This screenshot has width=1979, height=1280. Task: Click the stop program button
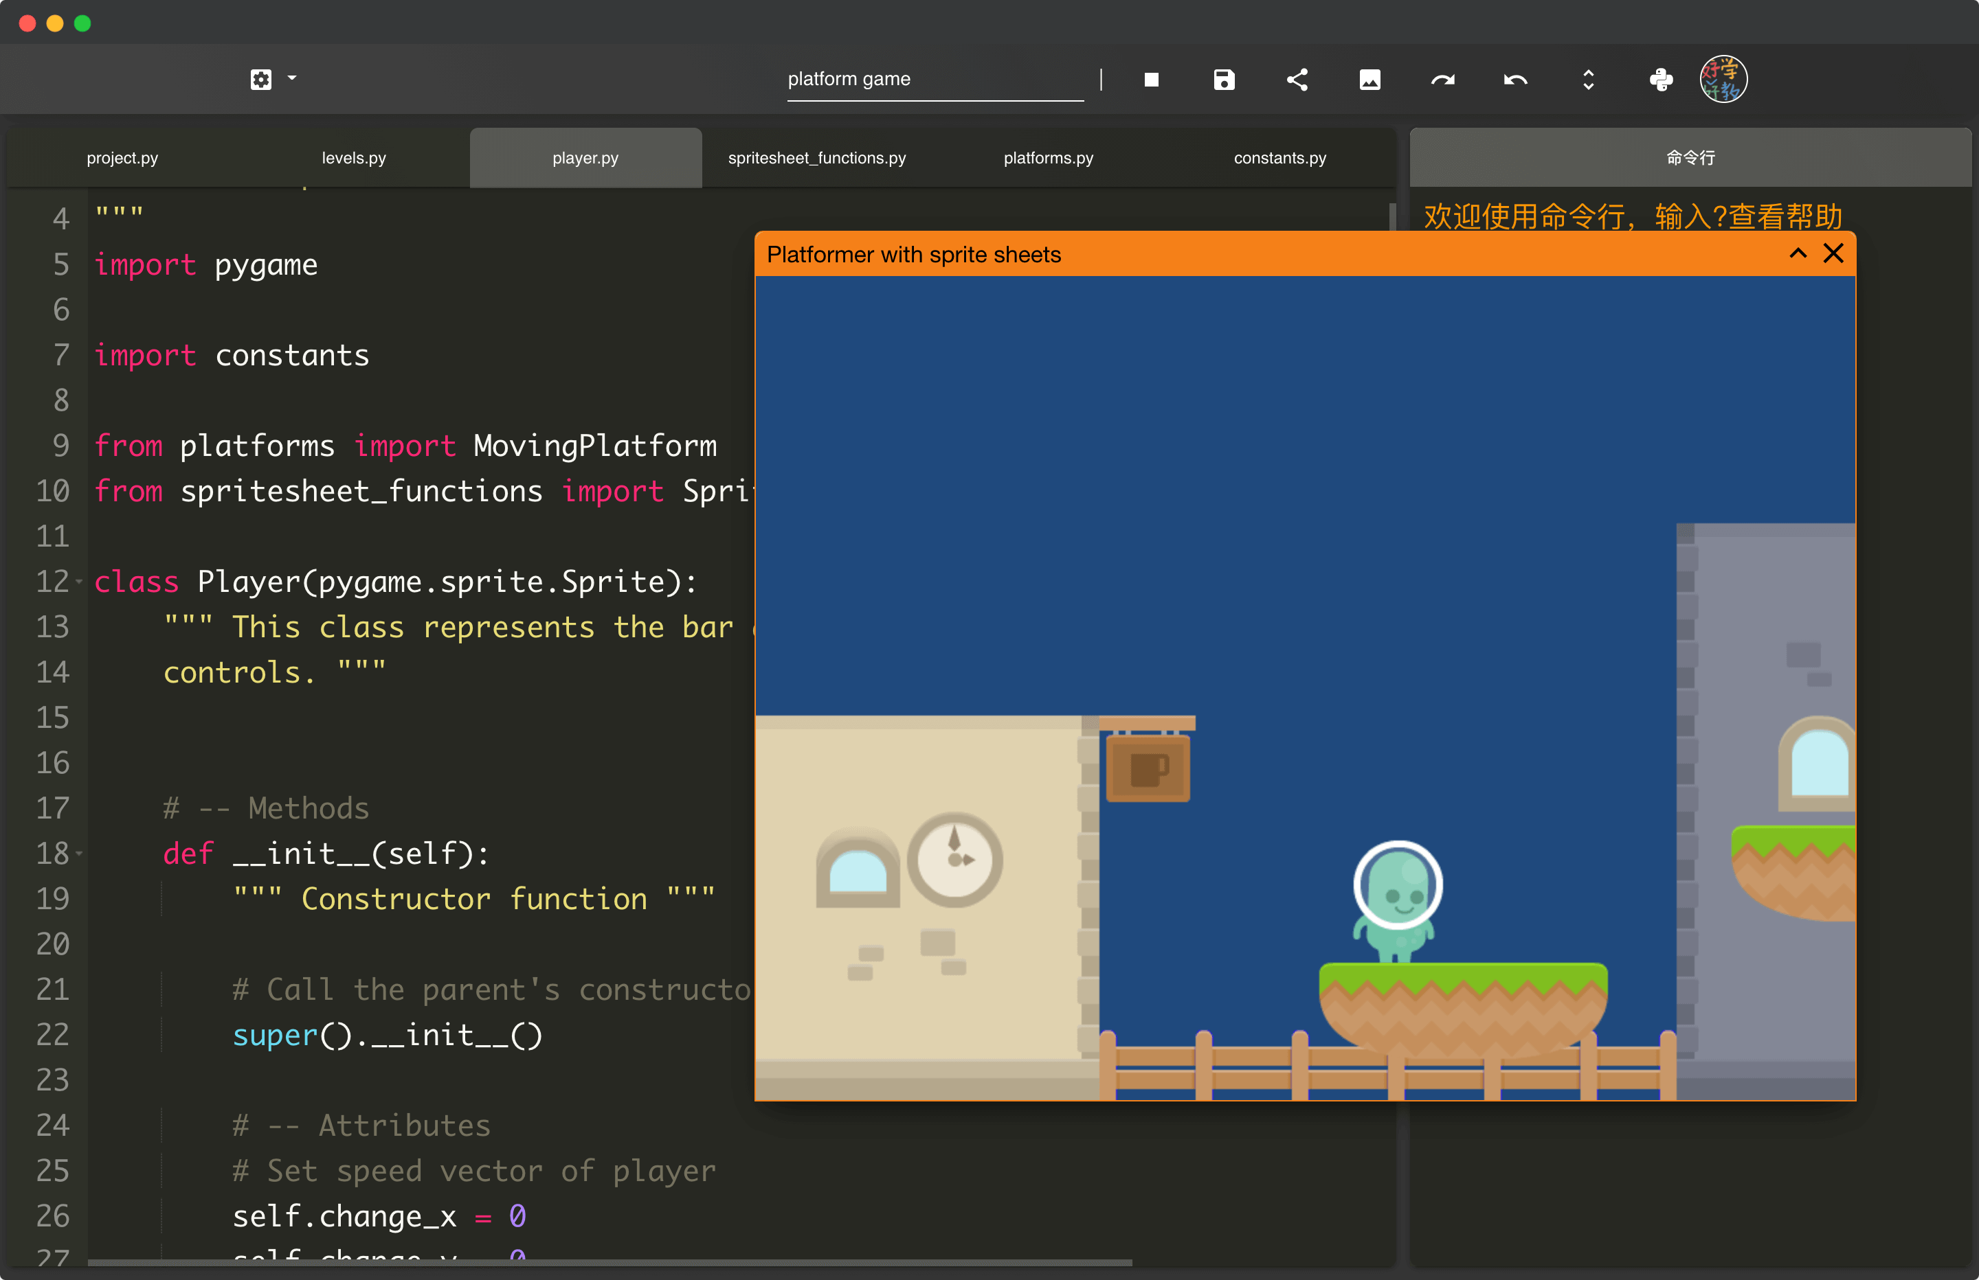[1151, 80]
